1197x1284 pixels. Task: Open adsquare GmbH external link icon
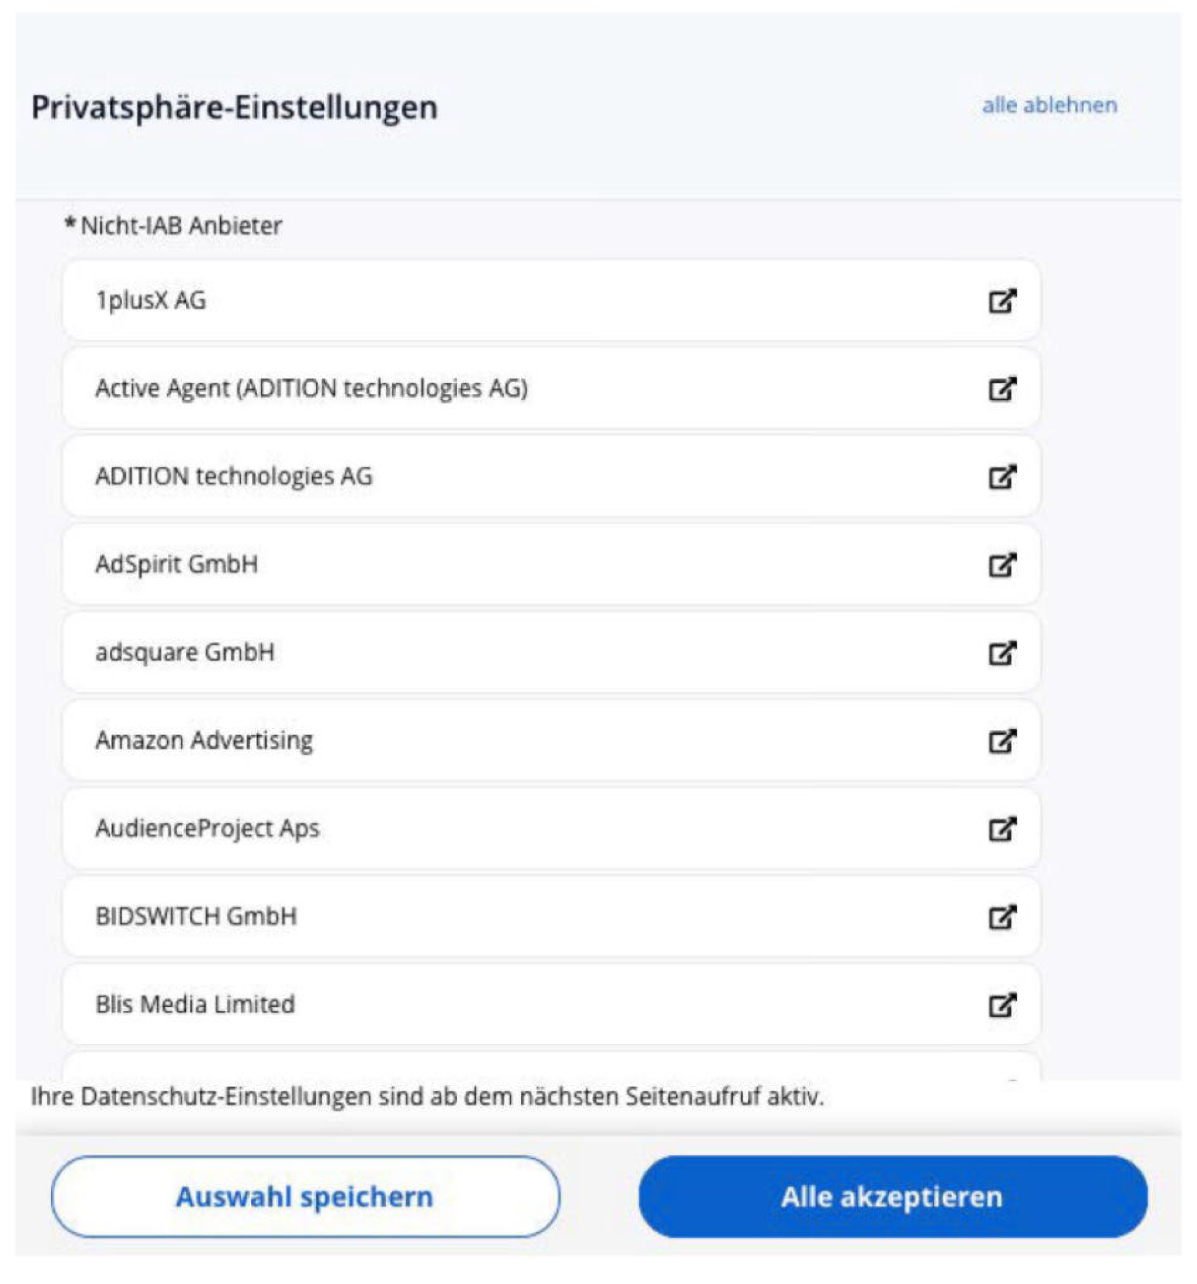pyautogui.click(x=1002, y=653)
